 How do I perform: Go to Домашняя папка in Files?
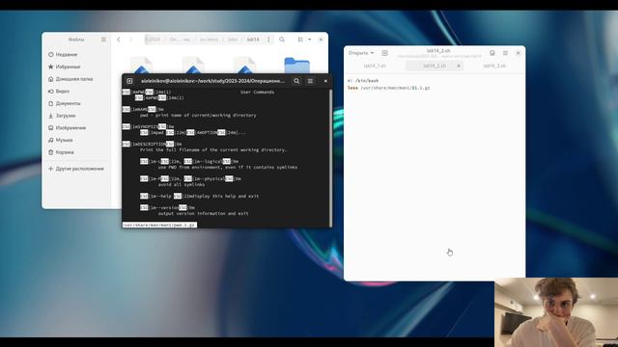pos(74,79)
